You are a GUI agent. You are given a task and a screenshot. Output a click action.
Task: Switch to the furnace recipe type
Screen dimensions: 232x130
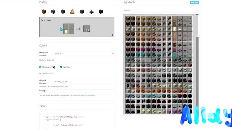click(53, 12)
